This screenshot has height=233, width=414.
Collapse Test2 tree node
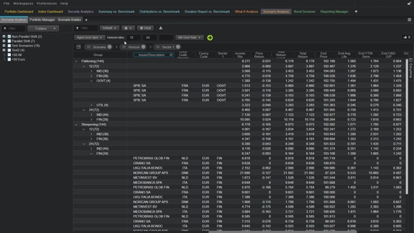[x=4, y=50]
